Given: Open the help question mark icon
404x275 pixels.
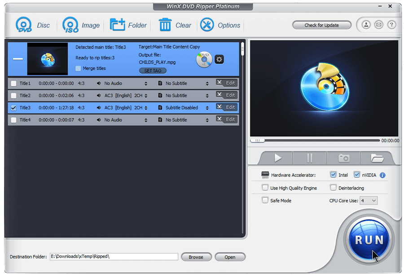Looking at the screenshot, I should (x=391, y=25).
